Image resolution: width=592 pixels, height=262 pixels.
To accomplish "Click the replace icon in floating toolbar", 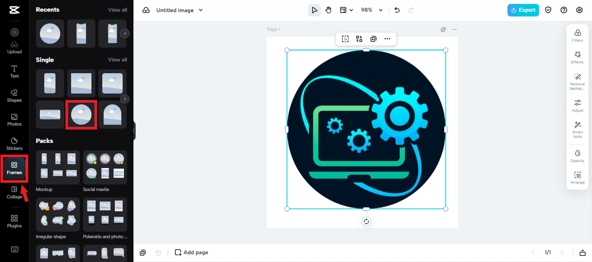I will pyautogui.click(x=359, y=39).
